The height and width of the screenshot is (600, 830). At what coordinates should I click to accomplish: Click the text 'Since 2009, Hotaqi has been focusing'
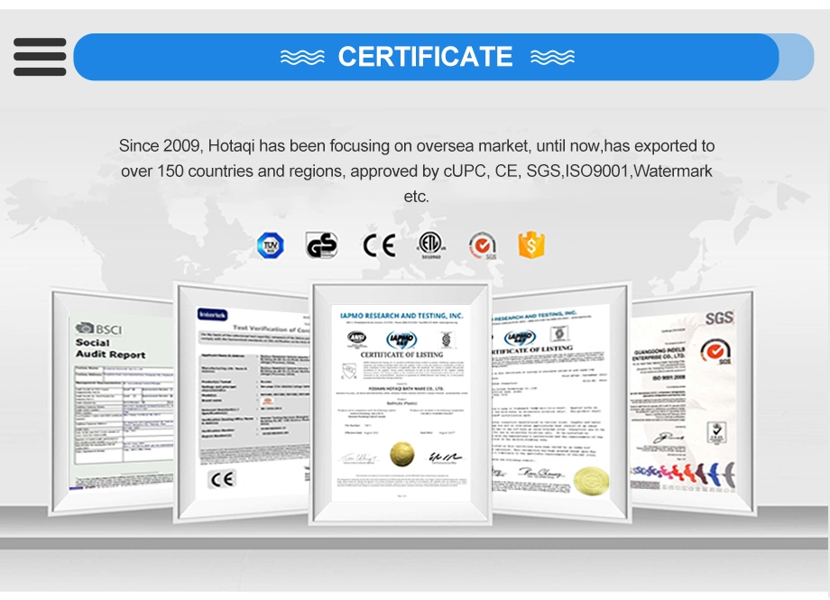(x=254, y=145)
